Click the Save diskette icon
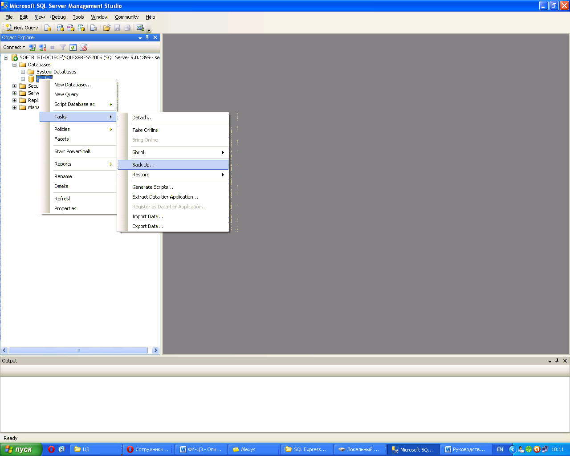This screenshot has width=570, height=456. point(117,28)
